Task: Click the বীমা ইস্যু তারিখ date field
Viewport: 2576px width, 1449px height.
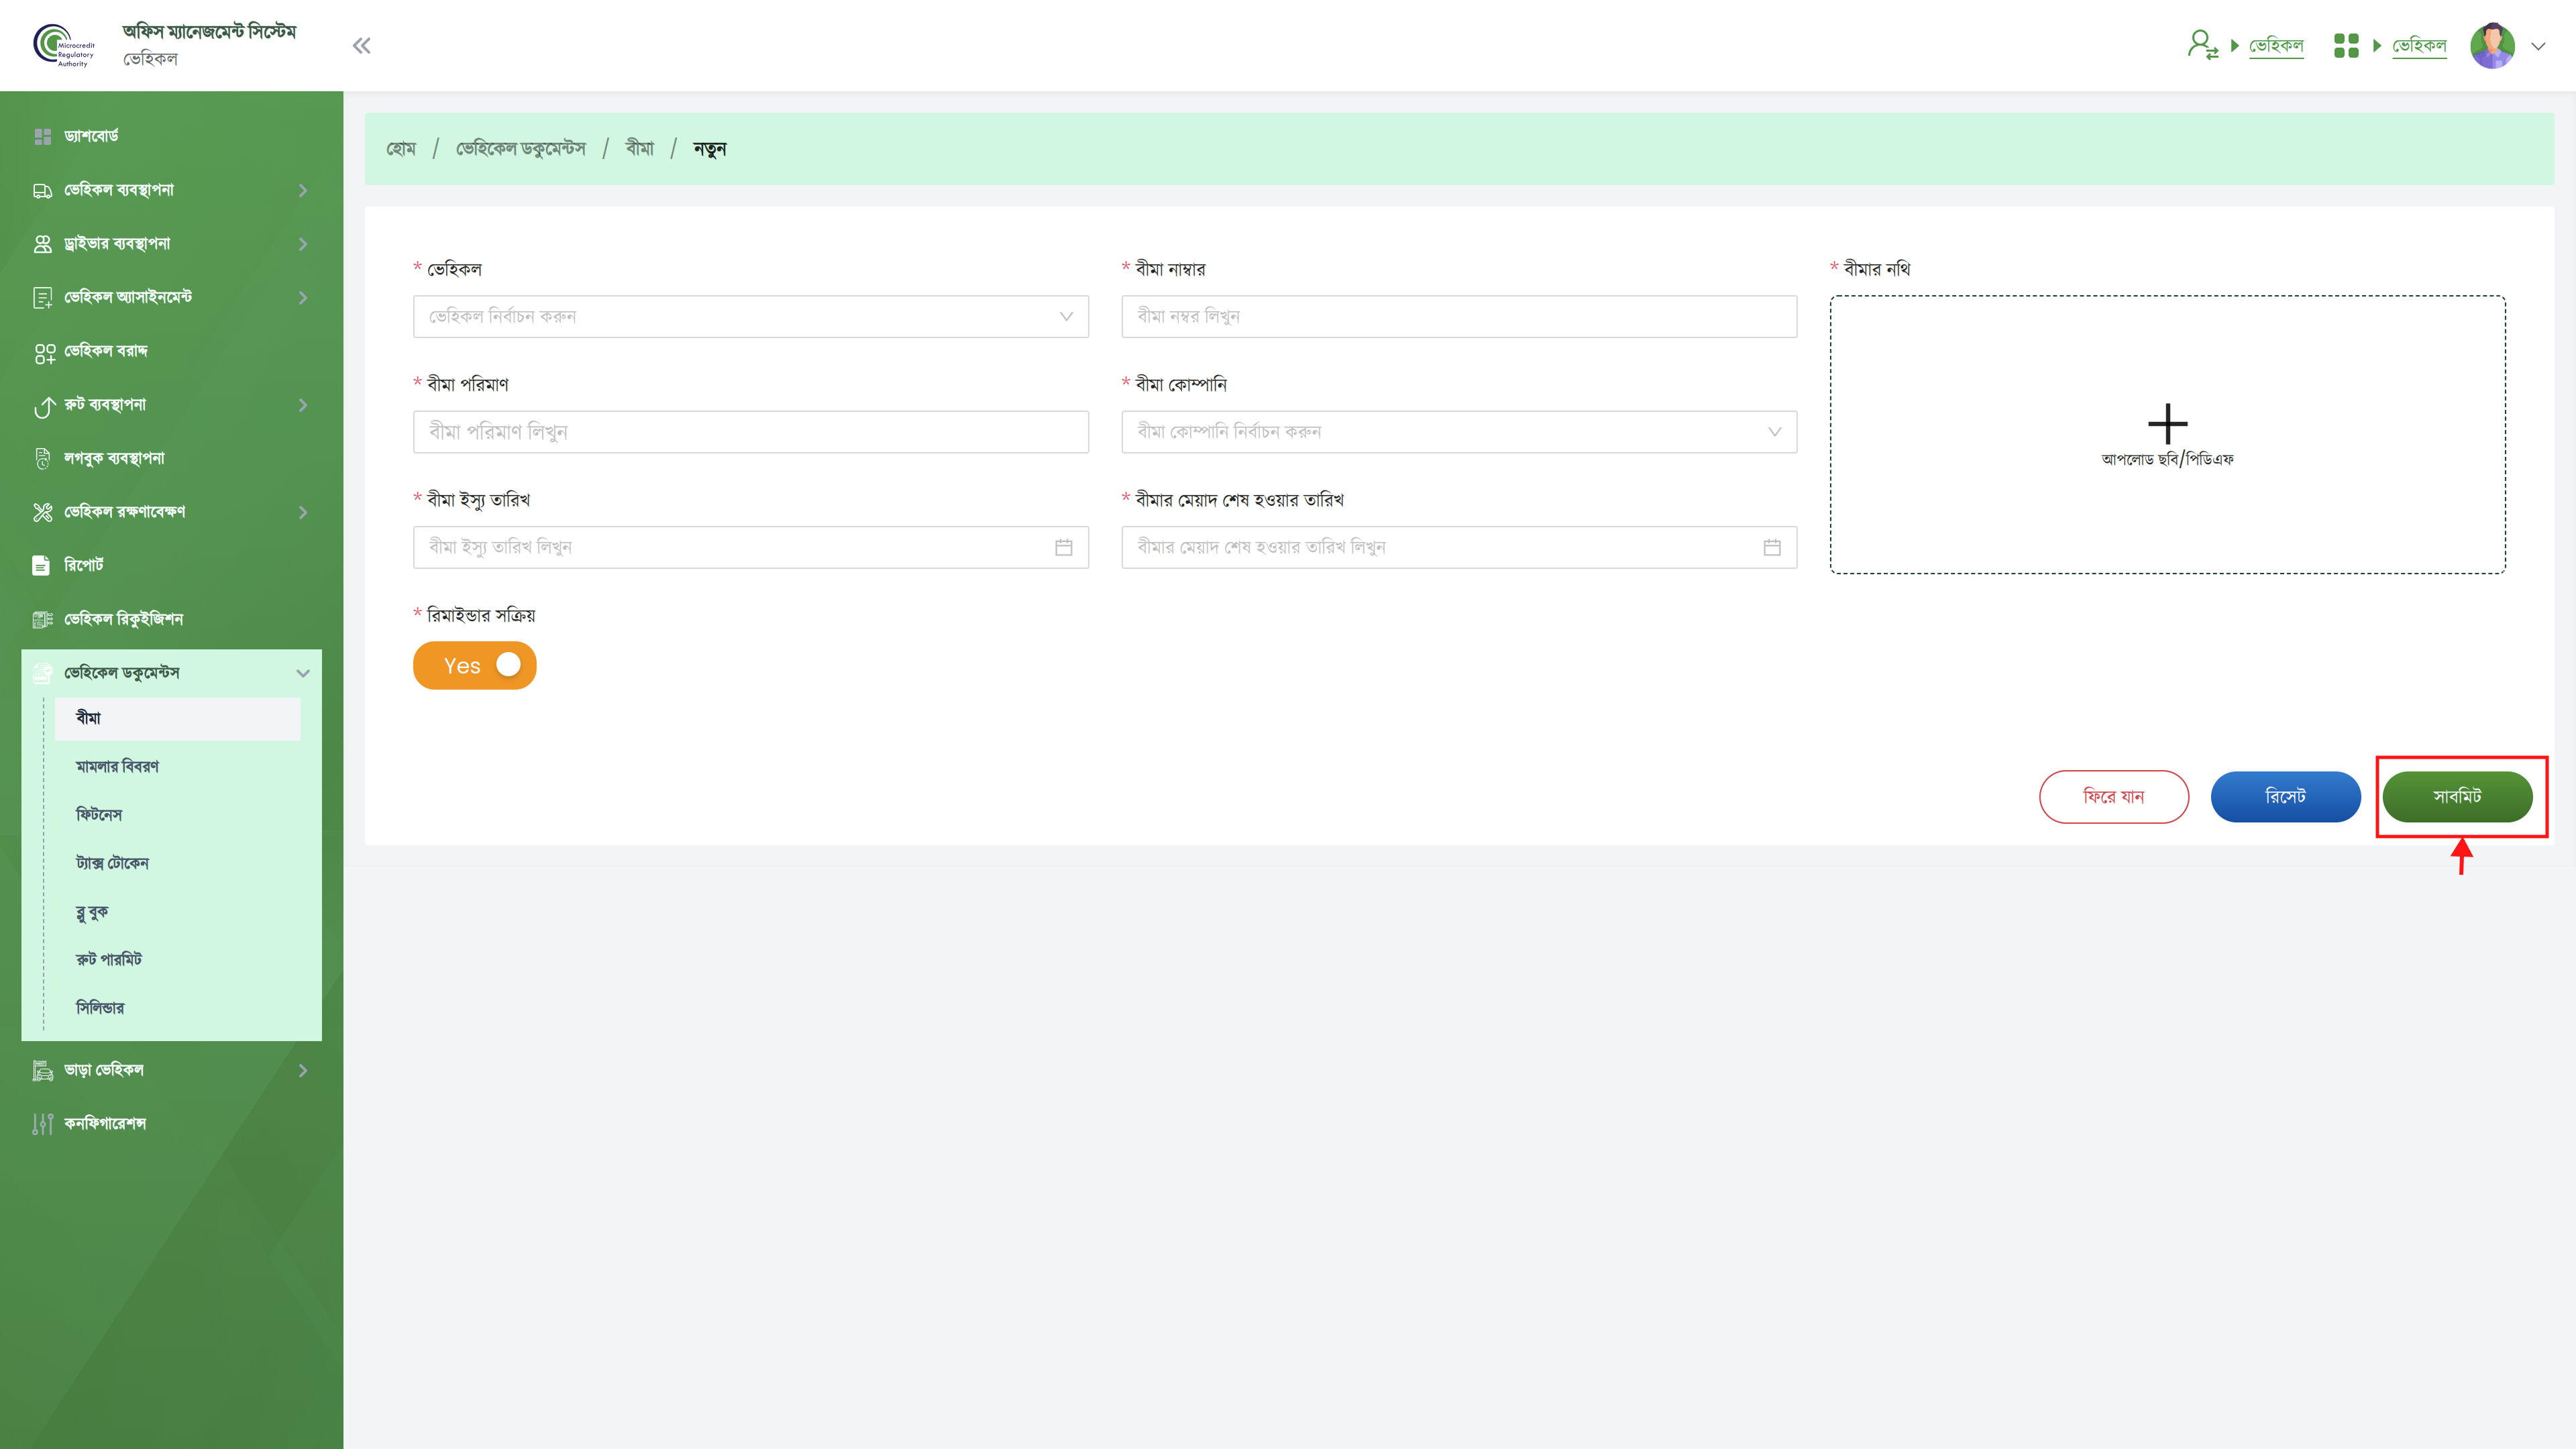Action: (750, 547)
